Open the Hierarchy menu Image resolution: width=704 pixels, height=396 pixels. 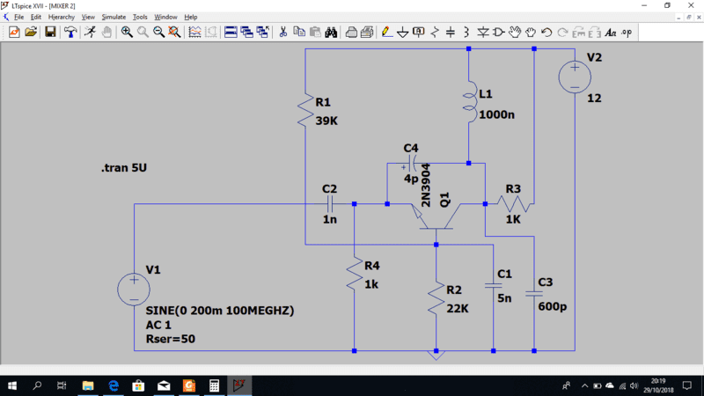(62, 17)
